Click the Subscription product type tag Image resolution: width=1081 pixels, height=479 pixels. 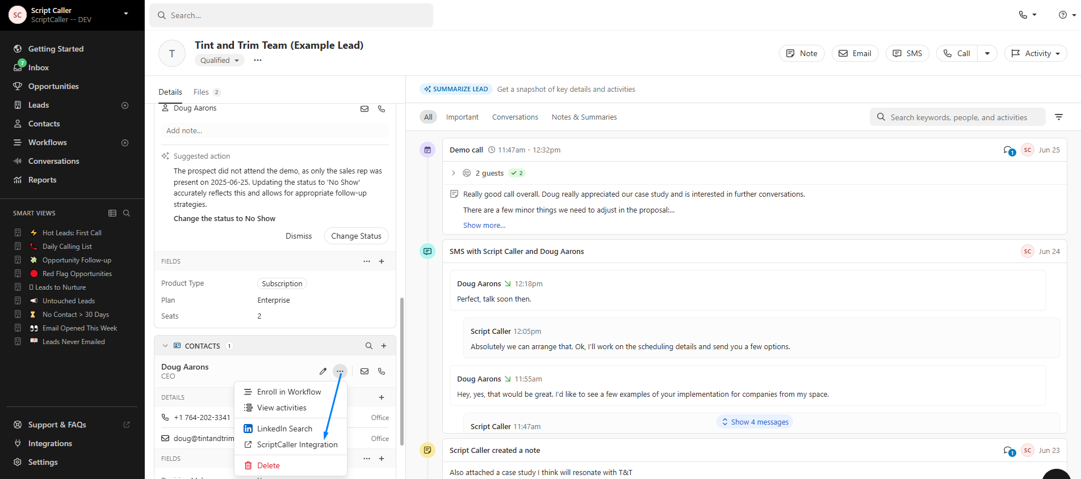(282, 283)
